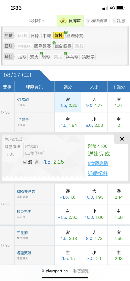This screenshot has width=130, height=281.
Task: Select 三星獅 away -1.5 at 2.13
Action: pyautogui.click(x=68, y=235)
